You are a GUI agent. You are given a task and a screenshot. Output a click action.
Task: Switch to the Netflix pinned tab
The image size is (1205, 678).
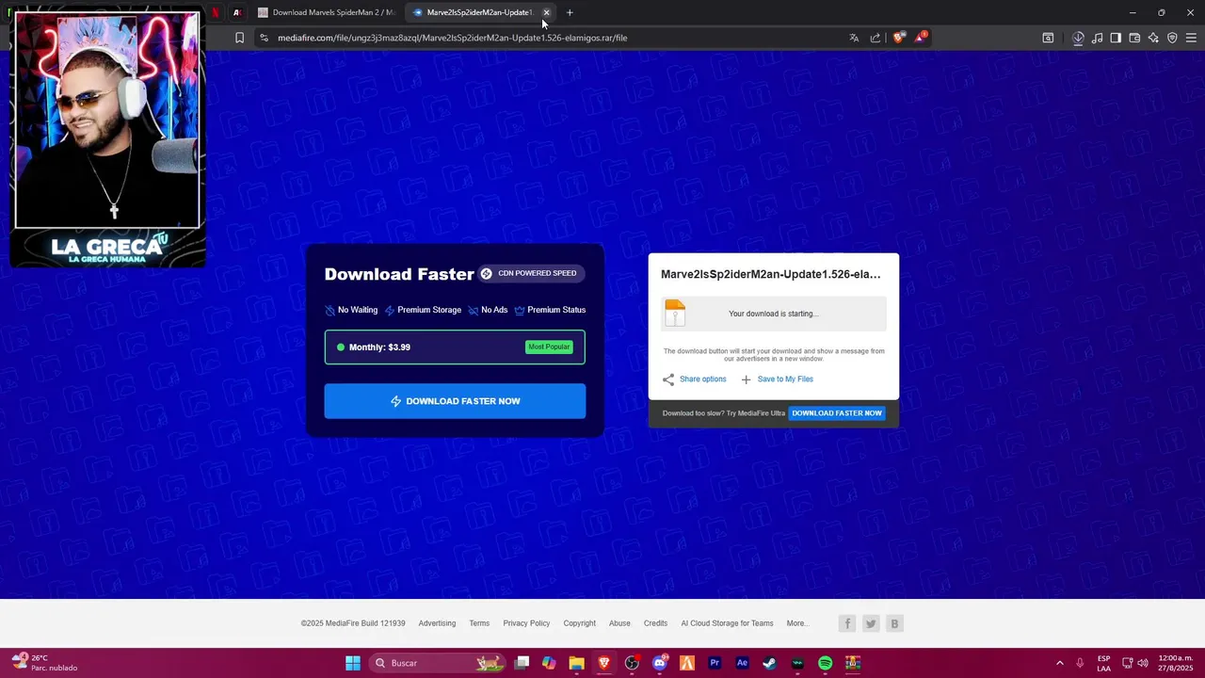click(x=215, y=12)
